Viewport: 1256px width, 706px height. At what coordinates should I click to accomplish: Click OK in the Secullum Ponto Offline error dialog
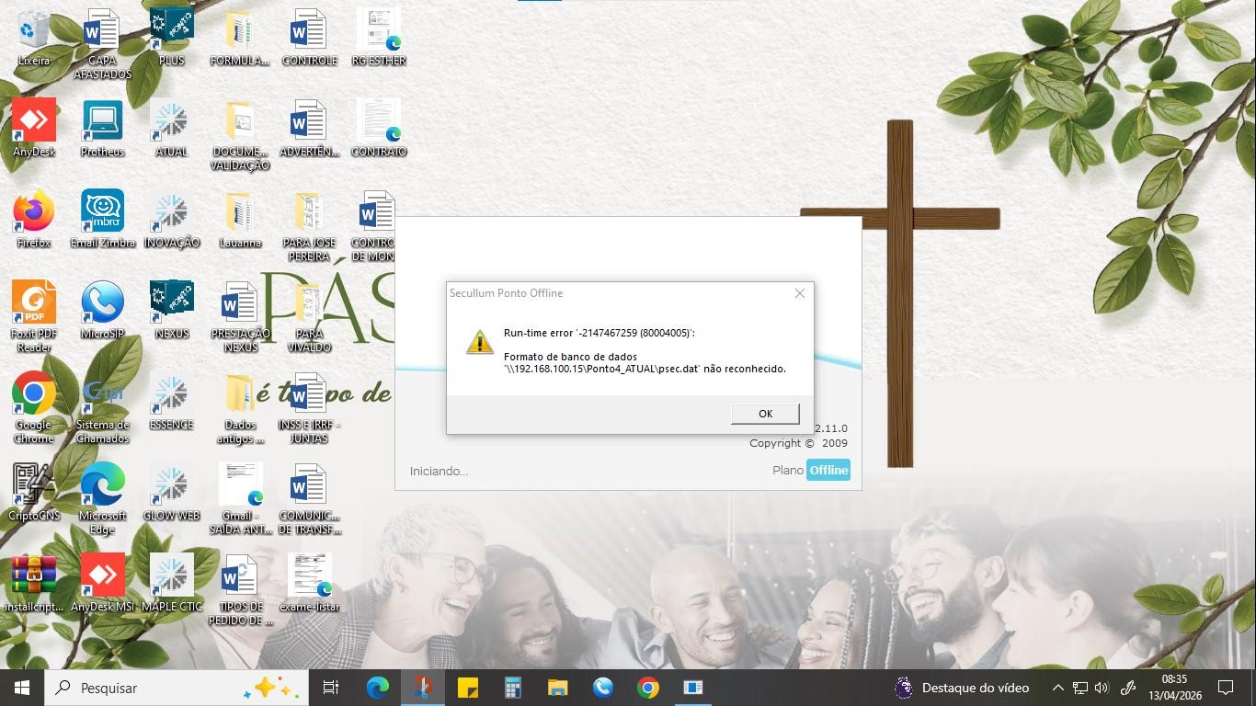coord(765,414)
